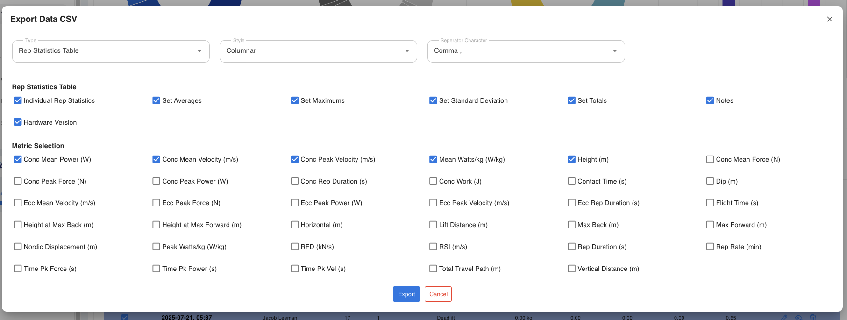The image size is (847, 320).
Task: Uncheck Individual Rep Statistics
Action: coord(18,100)
